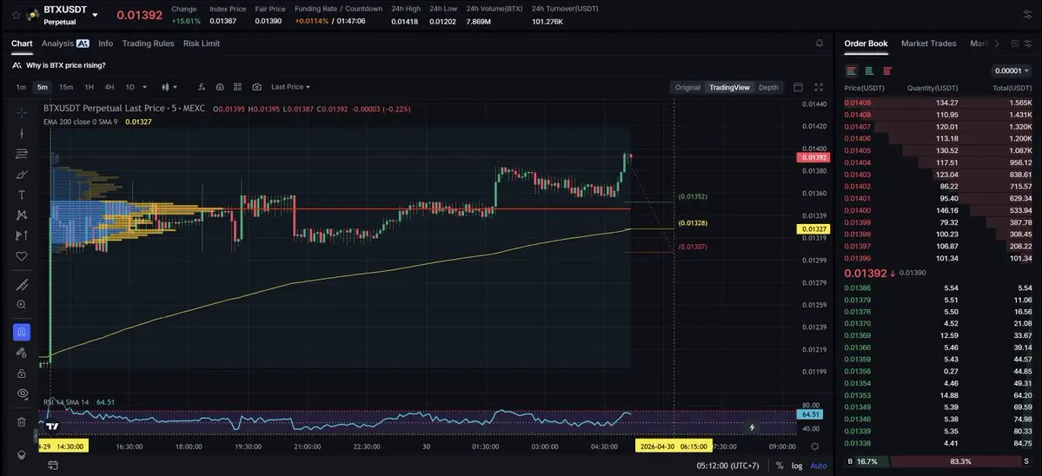This screenshot has width=1042, height=476.
Task: Open the order book settings sliders icon
Action: coord(1028,43)
